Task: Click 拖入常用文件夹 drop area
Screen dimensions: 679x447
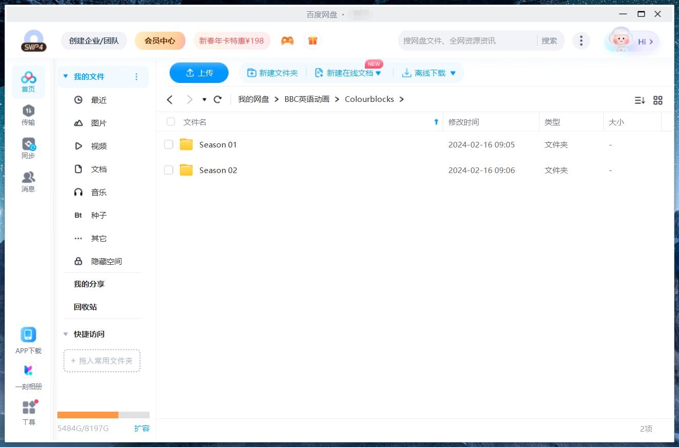Action: [x=102, y=361]
